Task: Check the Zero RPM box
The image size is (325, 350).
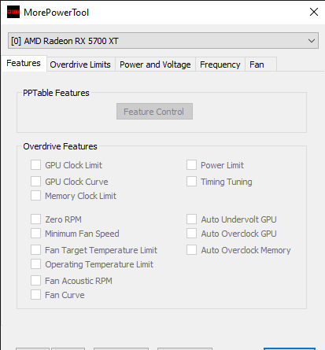Action: coord(35,219)
